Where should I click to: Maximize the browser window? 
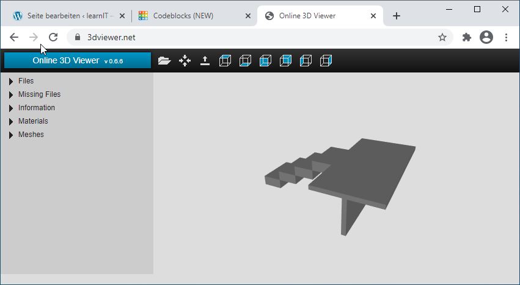477,9
